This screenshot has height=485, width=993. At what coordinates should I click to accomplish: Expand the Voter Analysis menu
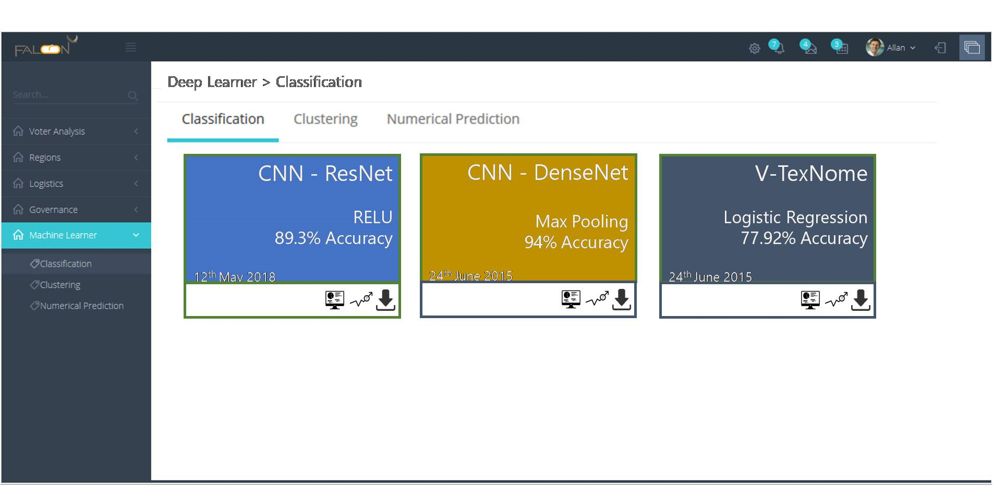tap(76, 131)
